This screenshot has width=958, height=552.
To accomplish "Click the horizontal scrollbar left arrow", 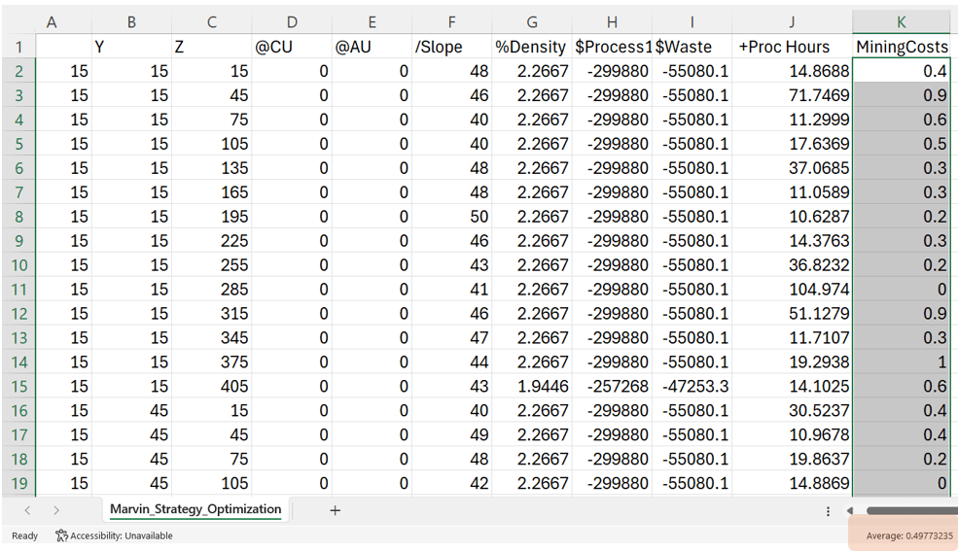I will 850,510.
